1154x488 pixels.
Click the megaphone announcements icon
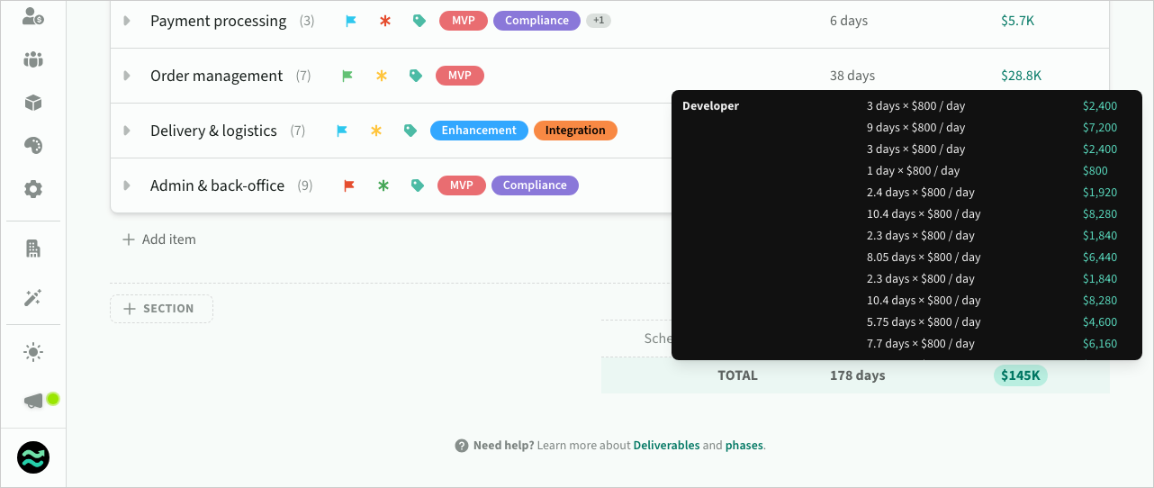point(33,401)
